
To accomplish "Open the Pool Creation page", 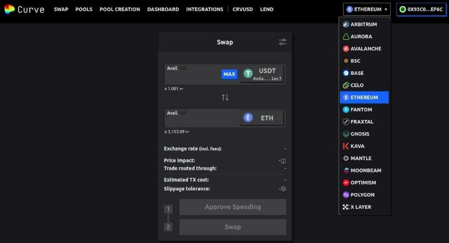I will pos(120,9).
